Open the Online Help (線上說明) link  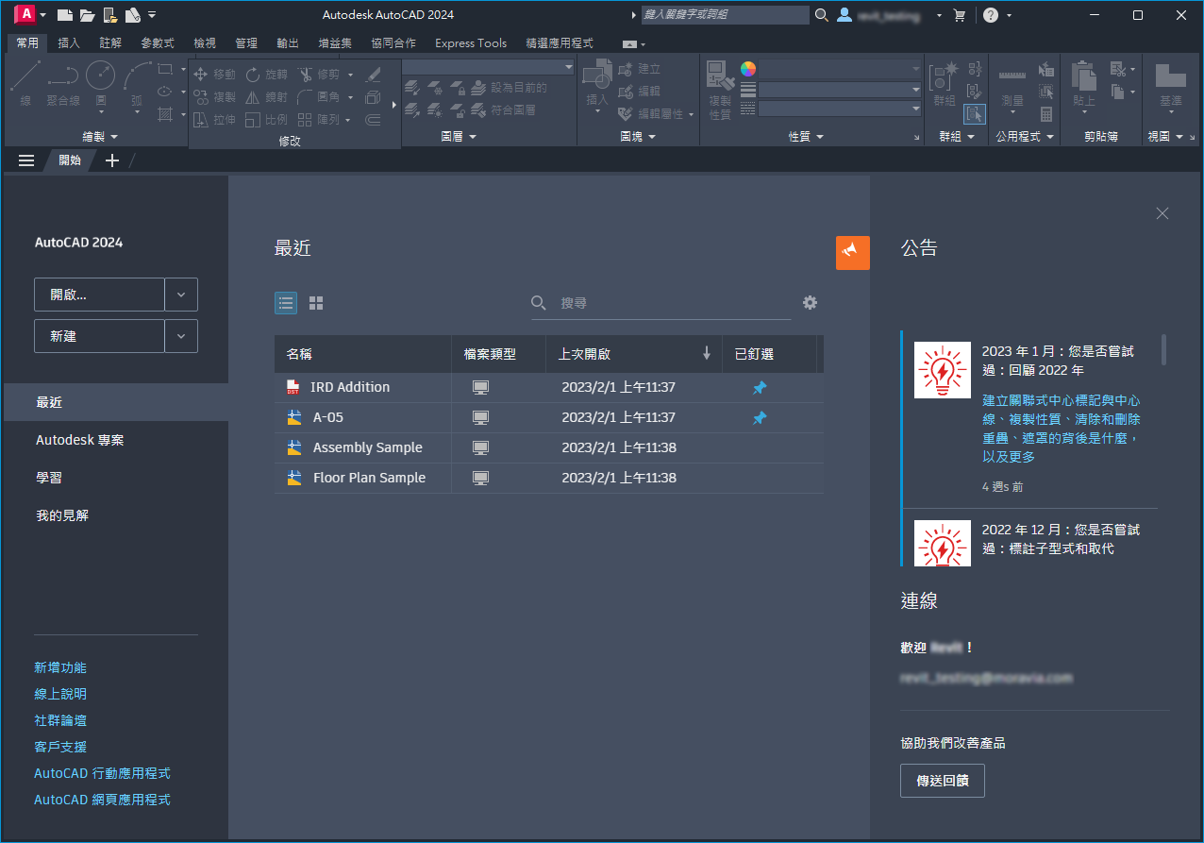tap(60, 694)
